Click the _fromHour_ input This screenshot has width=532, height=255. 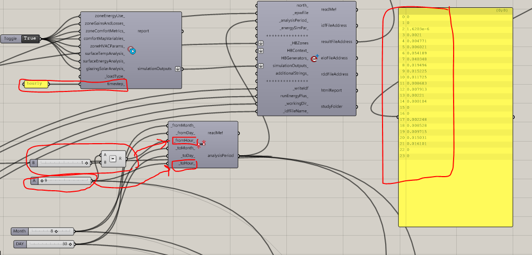[x=184, y=141]
